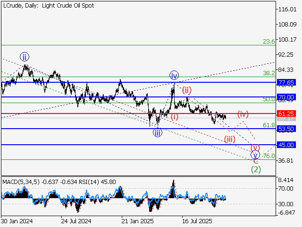
Task: Click the green (2) wave label
Action: pyautogui.click(x=255, y=169)
